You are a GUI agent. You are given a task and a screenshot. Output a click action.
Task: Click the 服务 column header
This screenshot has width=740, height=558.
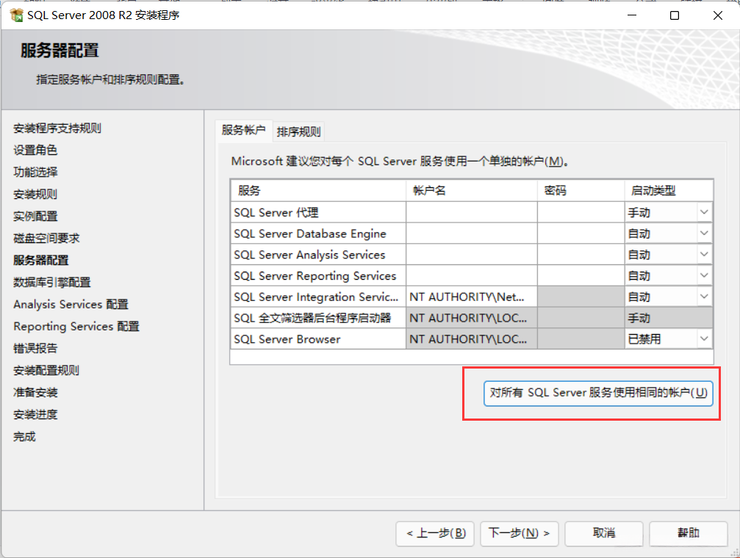click(x=318, y=191)
